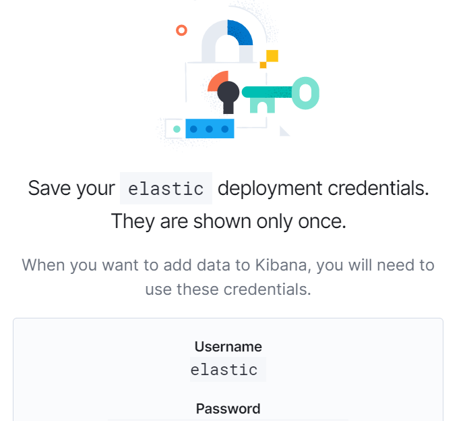This screenshot has height=421, width=465.
Task: Click "use these credentials." description line
Action: pyautogui.click(x=228, y=289)
